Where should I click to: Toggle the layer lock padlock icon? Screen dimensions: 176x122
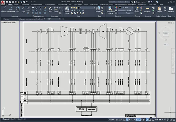(76, 8)
